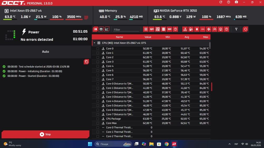
Task: Collapse the CPU [#0] Intel Xeon DTS group
Action: 95,43
